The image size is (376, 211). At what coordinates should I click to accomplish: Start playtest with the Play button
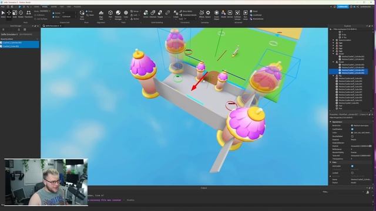[20, 6]
